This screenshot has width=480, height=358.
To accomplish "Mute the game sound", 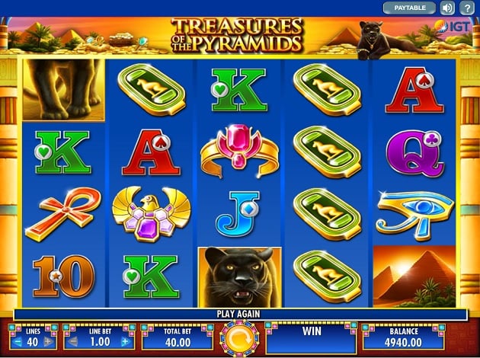I will [x=447, y=8].
